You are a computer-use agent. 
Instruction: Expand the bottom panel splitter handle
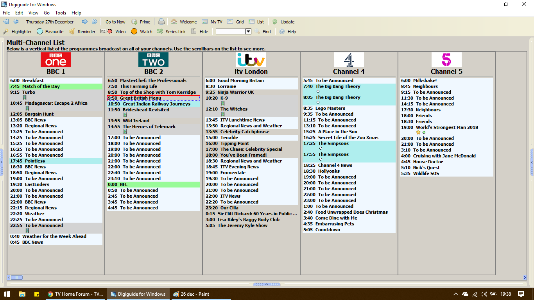267,284
